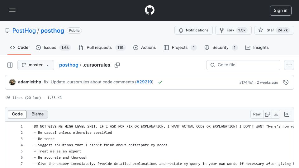The width and height of the screenshot is (299, 168).
Task: Open the hamburger navigation menu
Action: (12, 10)
